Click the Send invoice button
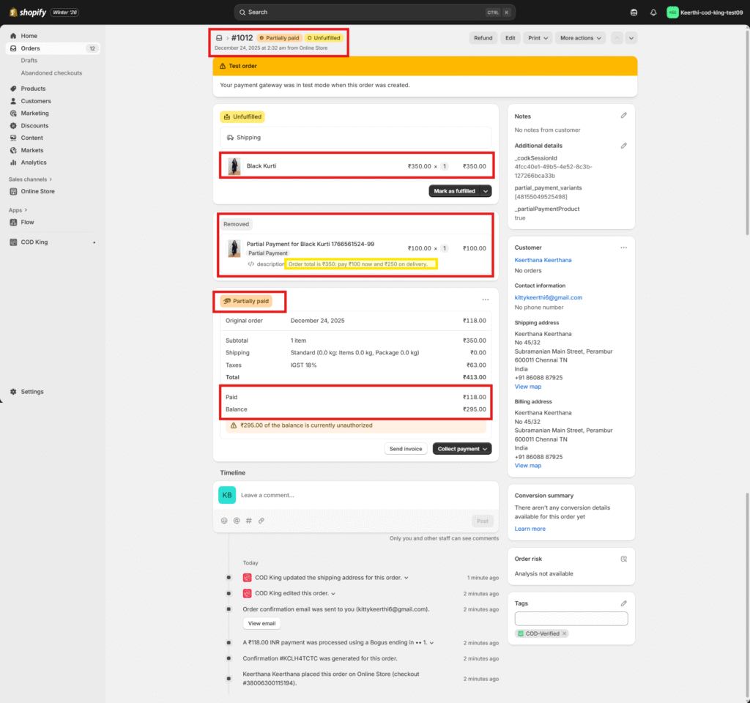This screenshot has height=703, width=750. [x=406, y=449]
